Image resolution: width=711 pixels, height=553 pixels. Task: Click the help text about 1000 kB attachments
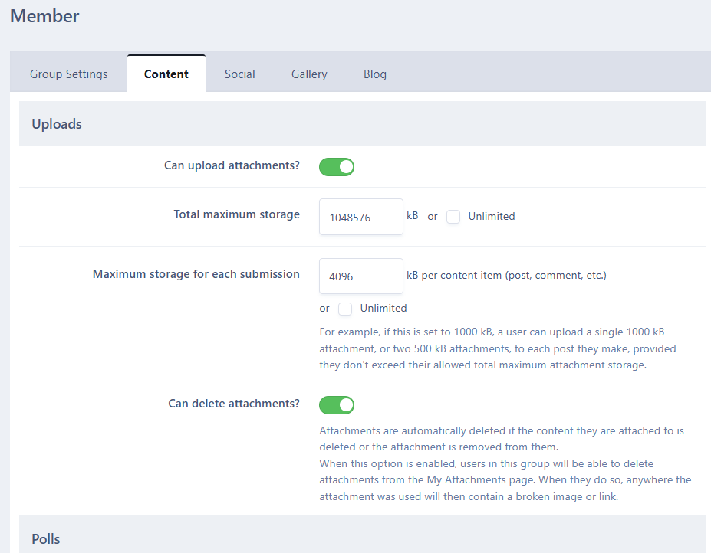(497, 348)
